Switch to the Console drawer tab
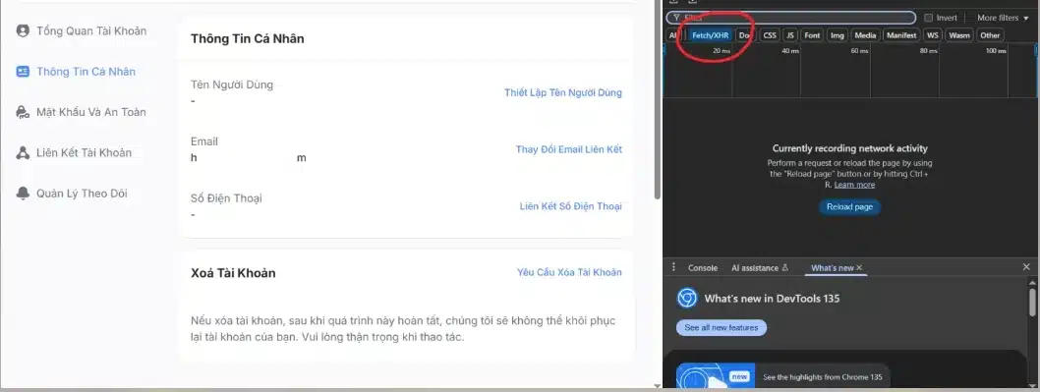Screen dimensions: 1040x392 point(703,268)
